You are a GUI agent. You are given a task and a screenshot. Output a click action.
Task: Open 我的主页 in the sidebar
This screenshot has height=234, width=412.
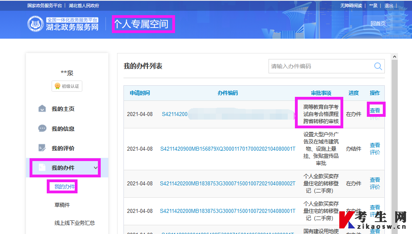pyautogui.click(x=63, y=109)
